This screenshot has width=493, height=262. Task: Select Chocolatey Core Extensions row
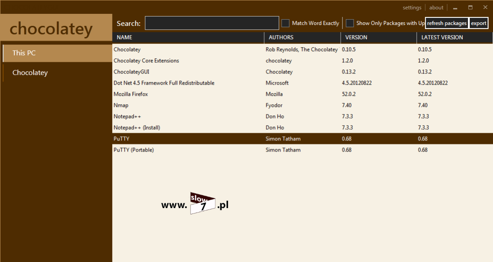point(303,61)
